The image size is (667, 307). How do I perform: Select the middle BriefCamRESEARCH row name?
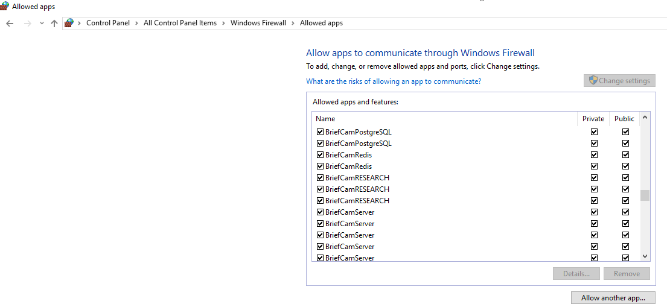coord(357,189)
